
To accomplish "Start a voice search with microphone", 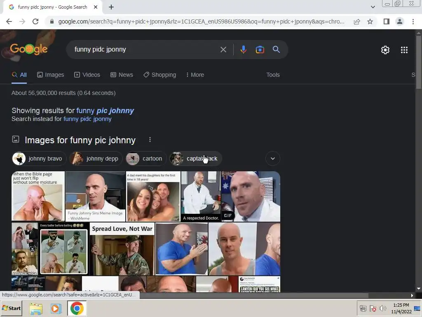I will [243, 50].
